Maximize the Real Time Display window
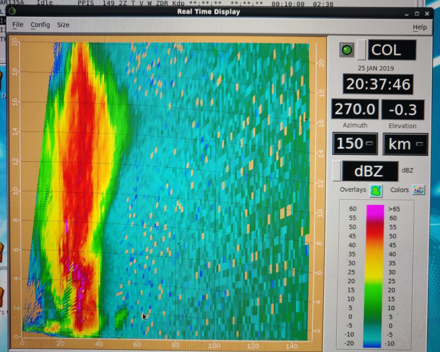 click(x=417, y=13)
